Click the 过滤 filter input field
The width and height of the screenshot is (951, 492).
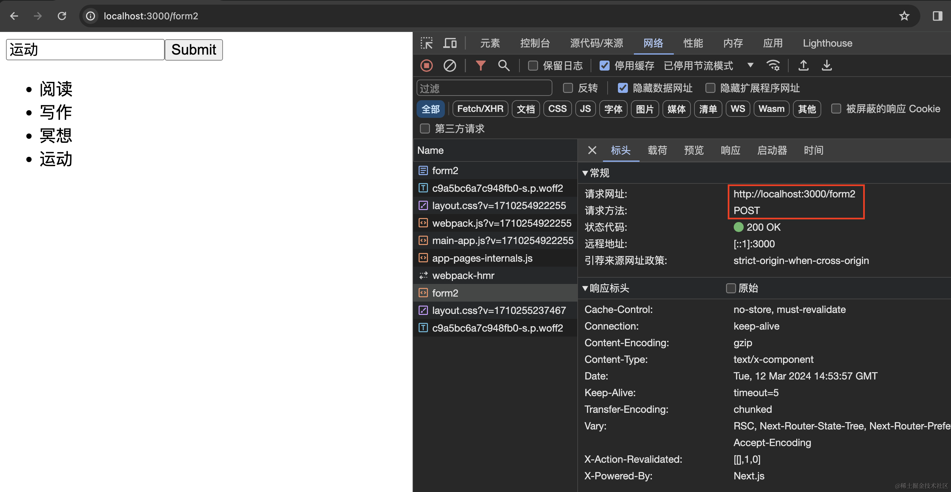pyautogui.click(x=484, y=88)
